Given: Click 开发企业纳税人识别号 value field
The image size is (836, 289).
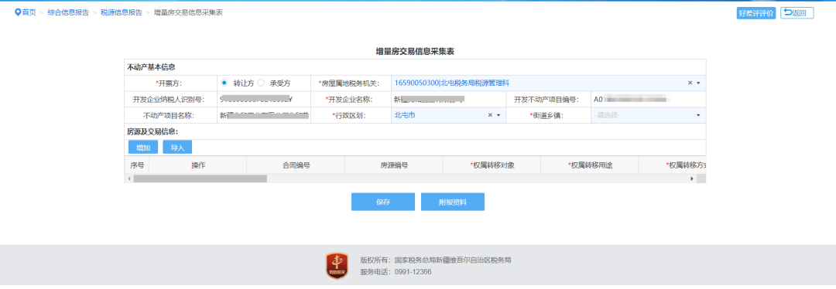Looking at the screenshot, I should 264,99.
